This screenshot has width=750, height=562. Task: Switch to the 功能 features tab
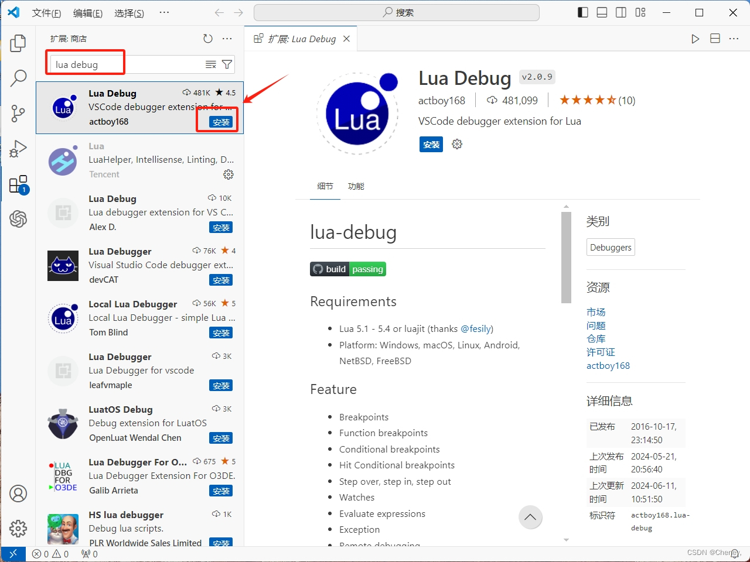356,186
